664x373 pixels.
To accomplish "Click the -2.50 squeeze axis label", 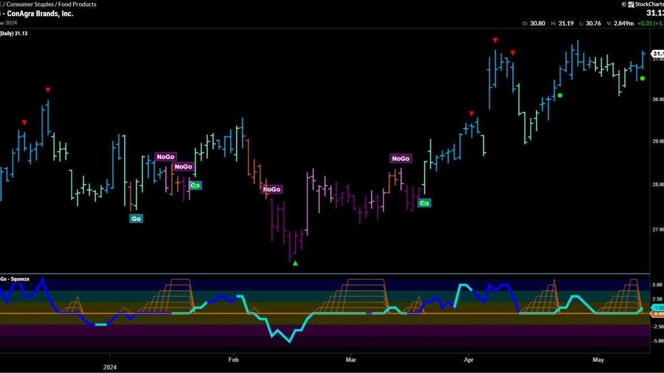I will click(657, 327).
